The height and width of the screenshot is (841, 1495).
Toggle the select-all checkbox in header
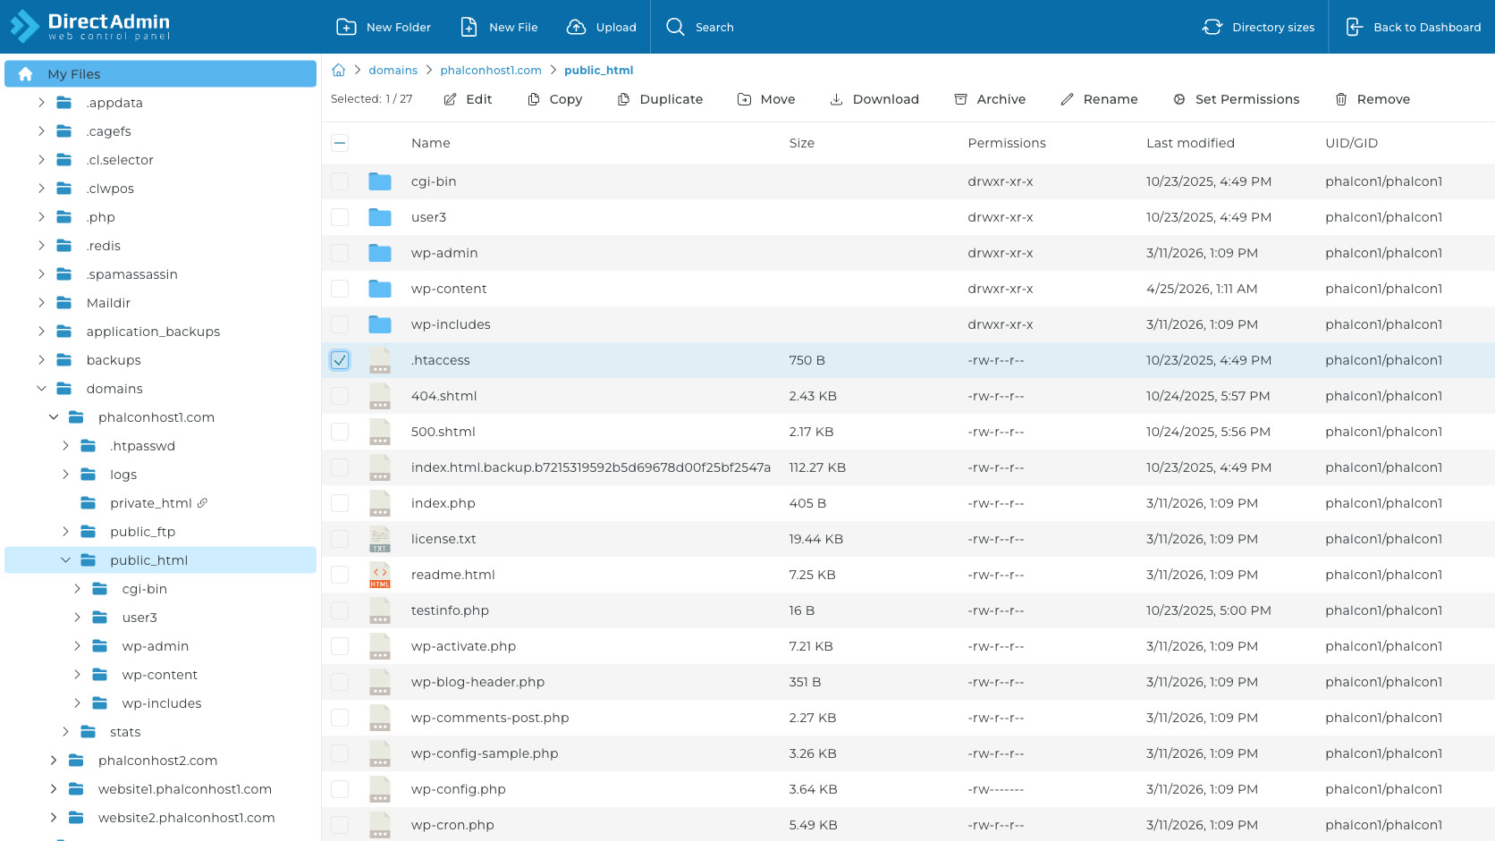point(340,143)
